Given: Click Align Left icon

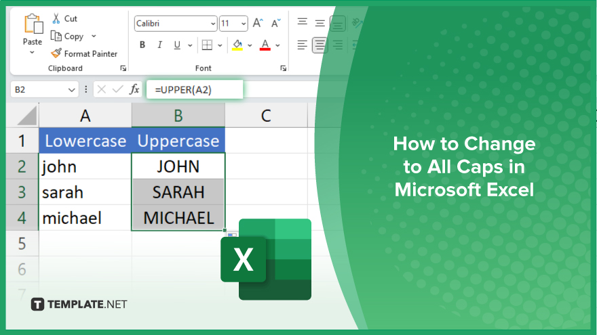Looking at the screenshot, I should (303, 45).
